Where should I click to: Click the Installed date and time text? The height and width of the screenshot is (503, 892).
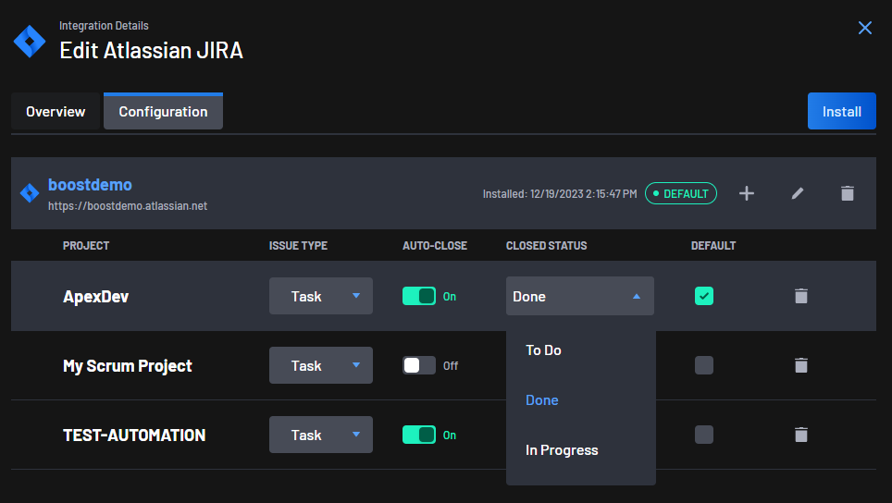(x=560, y=194)
